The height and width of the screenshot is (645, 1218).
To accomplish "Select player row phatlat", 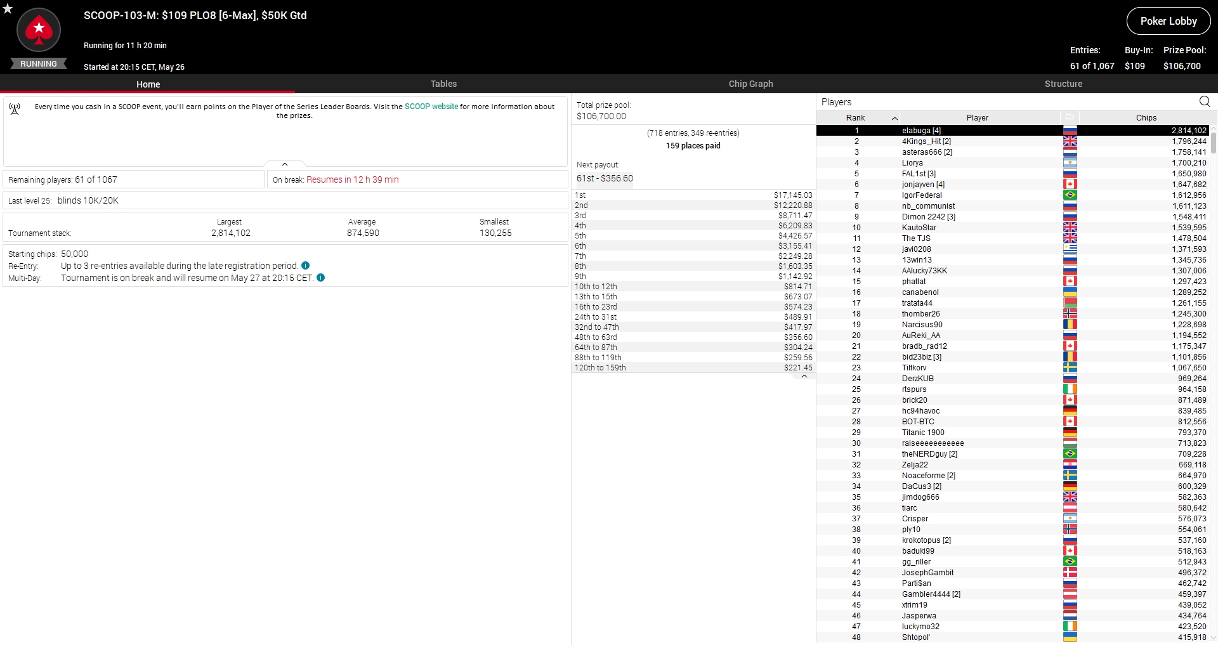I will (1013, 282).
